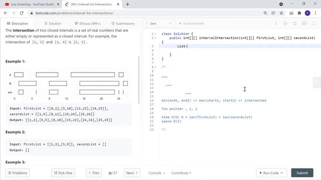
Task: Open the Chrome profile avatar
Action: pos(307,13)
